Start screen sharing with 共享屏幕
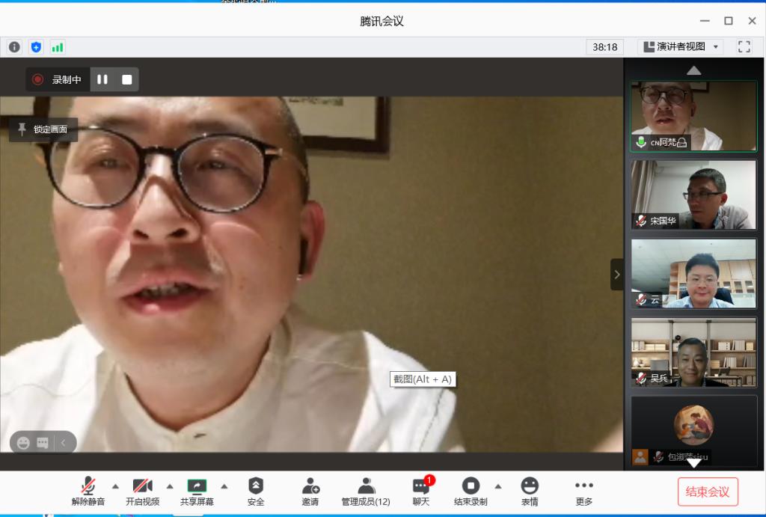 197,491
